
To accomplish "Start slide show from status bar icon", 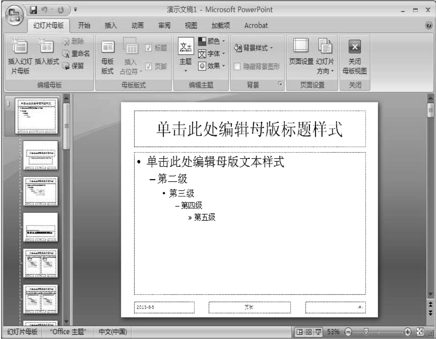I will (x=318, y=332).
